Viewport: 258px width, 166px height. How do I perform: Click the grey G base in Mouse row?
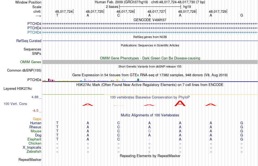point(149,131)
